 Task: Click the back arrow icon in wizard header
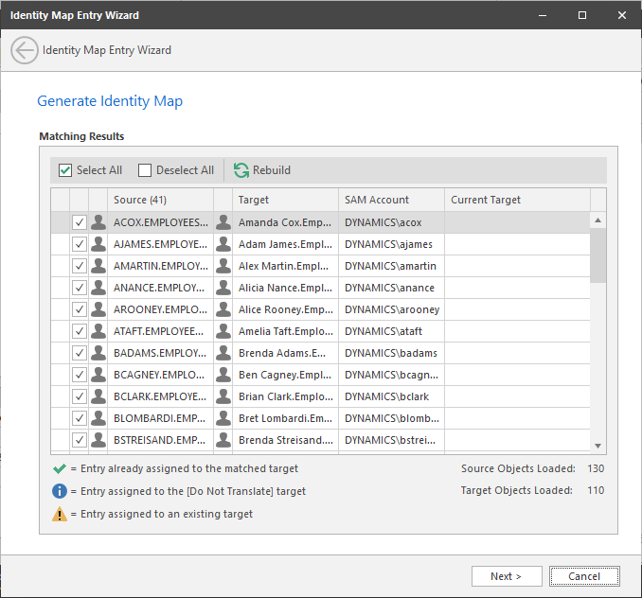pos(25,50)
